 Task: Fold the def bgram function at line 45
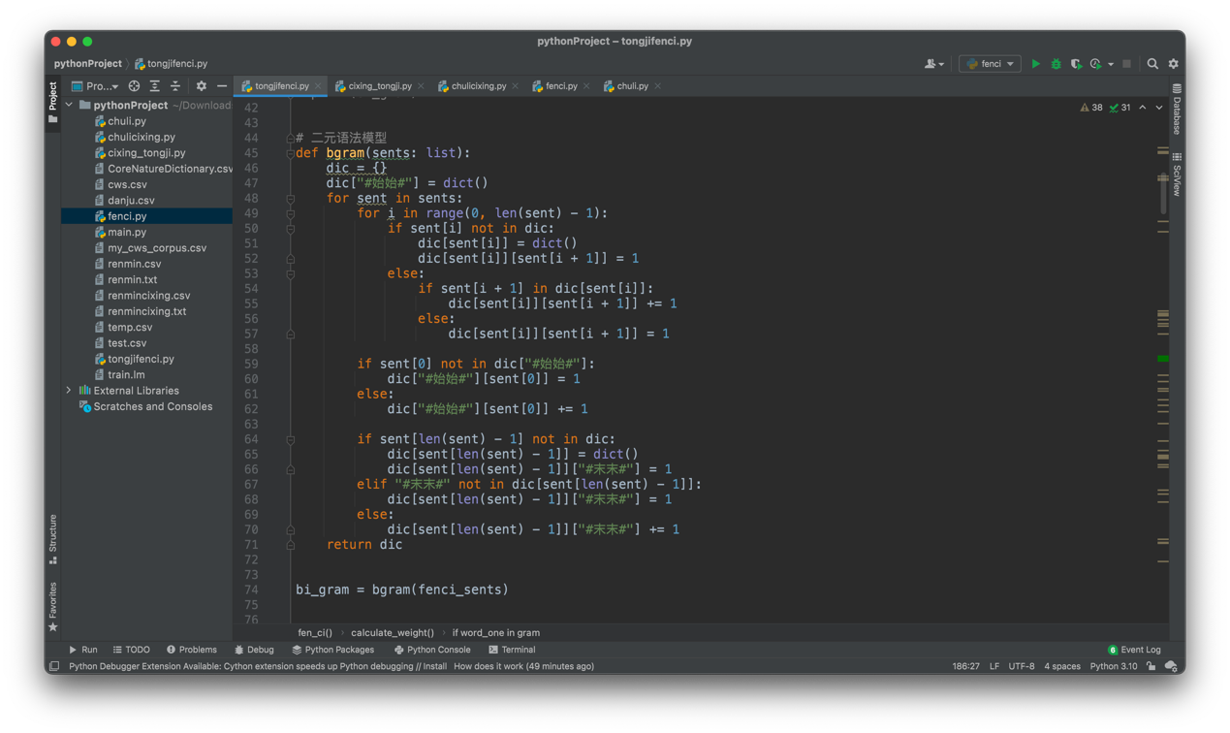tap(290, 153)
